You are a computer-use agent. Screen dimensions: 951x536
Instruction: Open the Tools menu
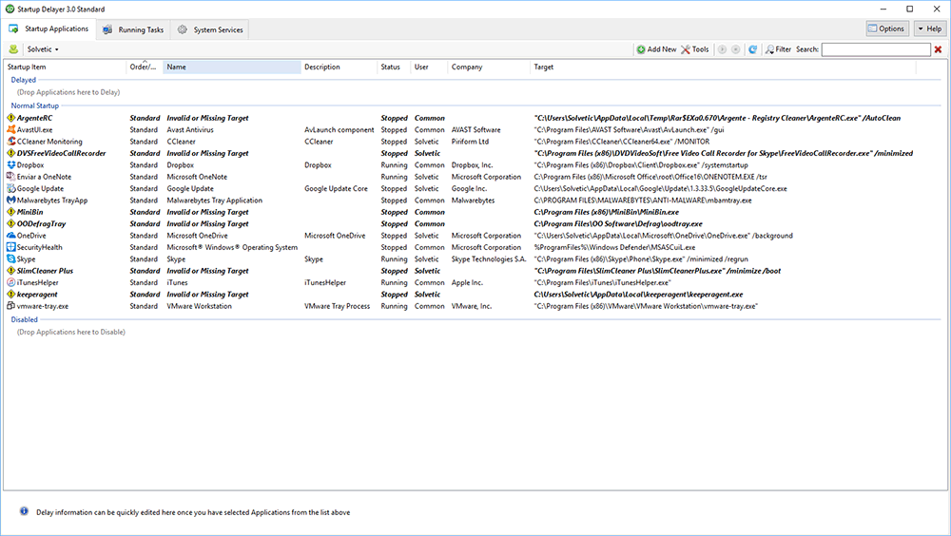pos(695,49)
